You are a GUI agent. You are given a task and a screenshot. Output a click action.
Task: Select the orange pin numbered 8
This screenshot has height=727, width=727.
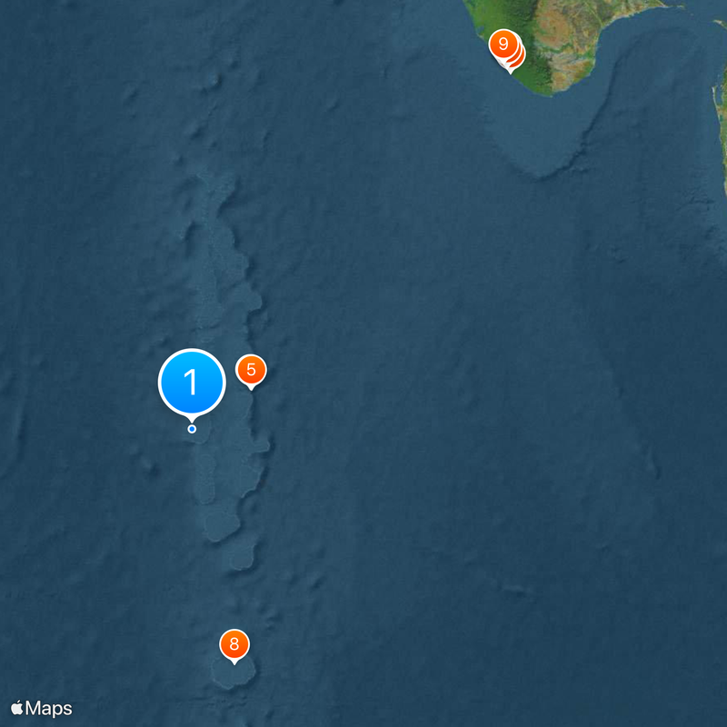click(234, 644)
